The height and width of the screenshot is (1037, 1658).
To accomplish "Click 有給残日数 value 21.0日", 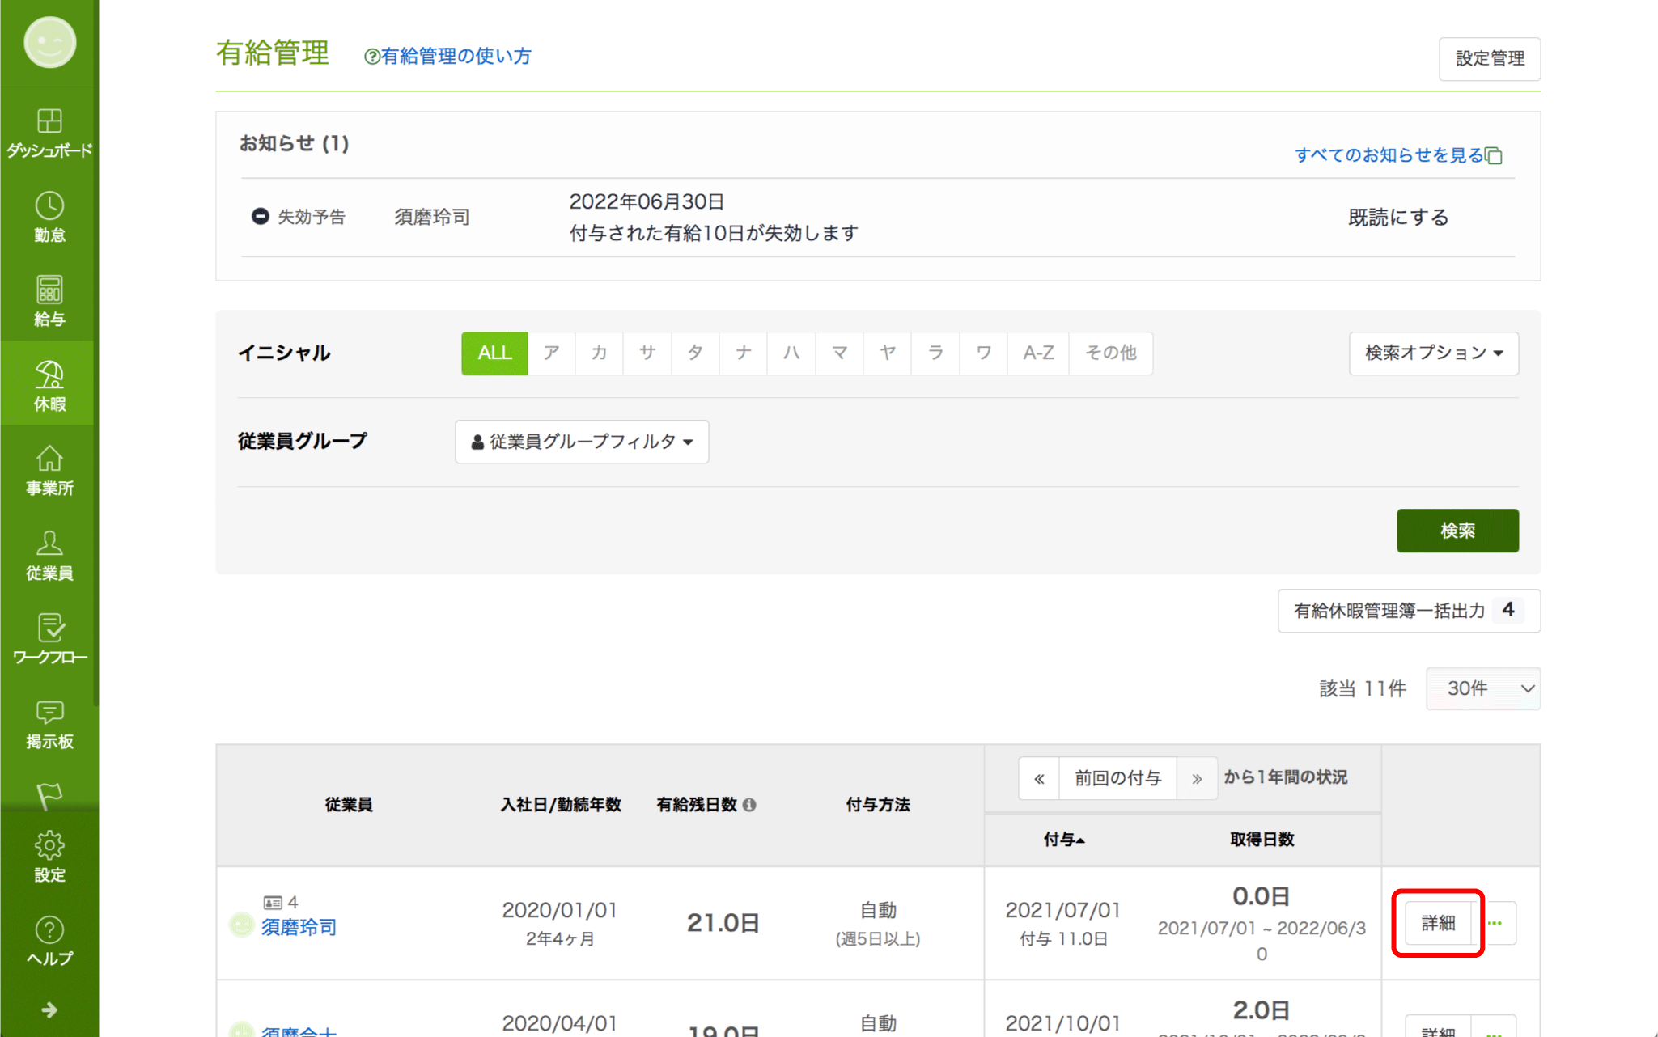I will (723, 923).
